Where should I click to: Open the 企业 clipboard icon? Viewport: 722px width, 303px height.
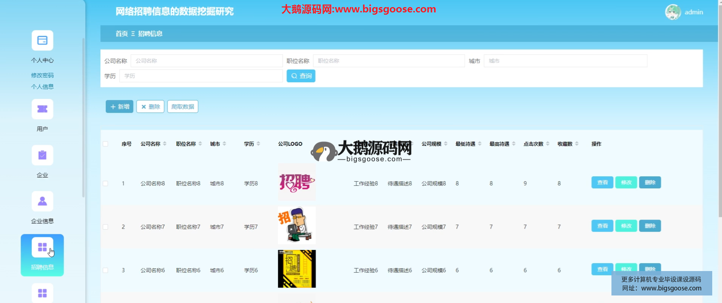pos(42,155)
